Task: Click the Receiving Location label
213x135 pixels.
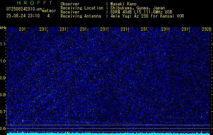Action: 82,8
